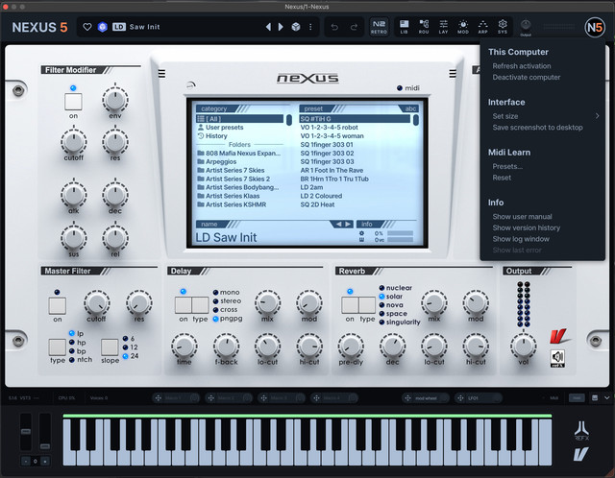Choose Save screenshot to desktop
The image size is (615, 478).
(538, 128)
